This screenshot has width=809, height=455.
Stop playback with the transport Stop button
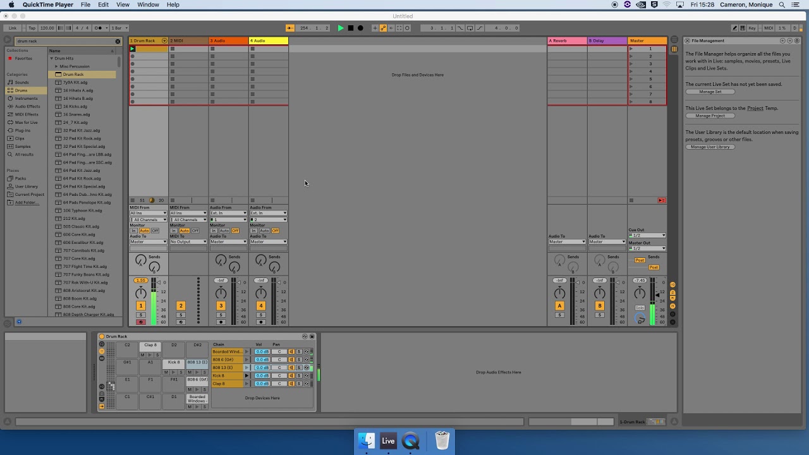[x=351, y=28]
